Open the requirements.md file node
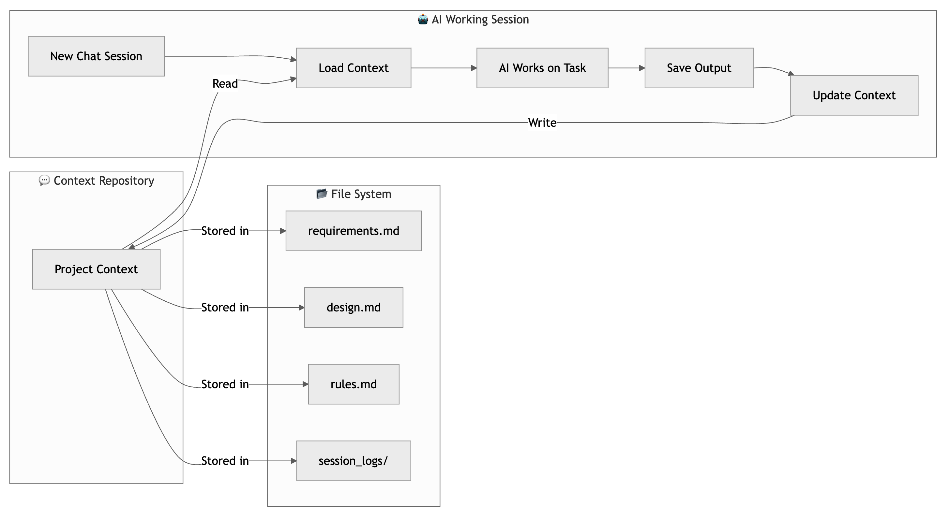The width and height of the screenshot is (949, 518). tap(353, 231)
